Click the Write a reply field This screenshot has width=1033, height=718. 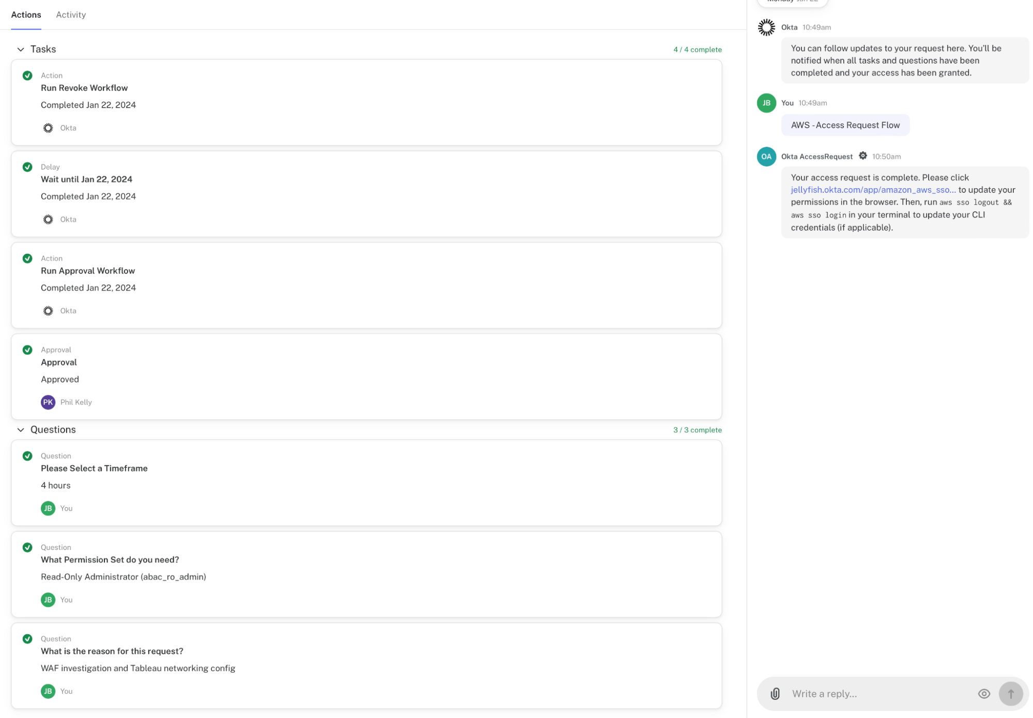tap(853, 694)
